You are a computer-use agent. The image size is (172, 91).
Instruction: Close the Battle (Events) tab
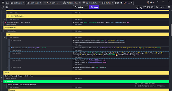[132, 3]
